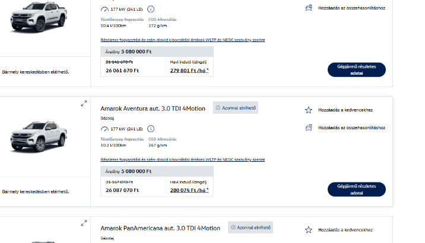The image size is (425, 243).
Task: Click 10.4 l/100km consumption value
Action: click(x=113, y=25)
